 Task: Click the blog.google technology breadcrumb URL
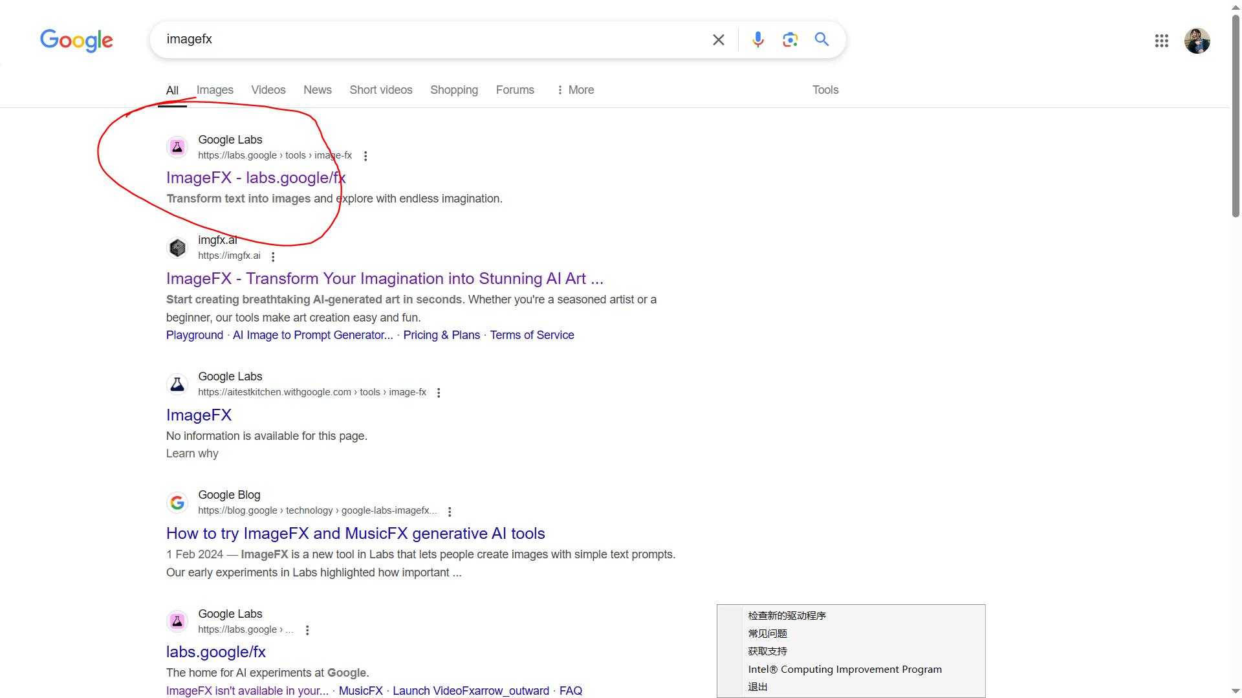pos(317,510)
